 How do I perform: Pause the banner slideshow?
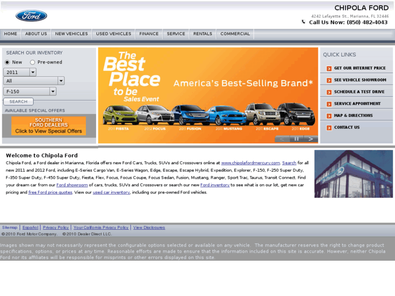297,139
